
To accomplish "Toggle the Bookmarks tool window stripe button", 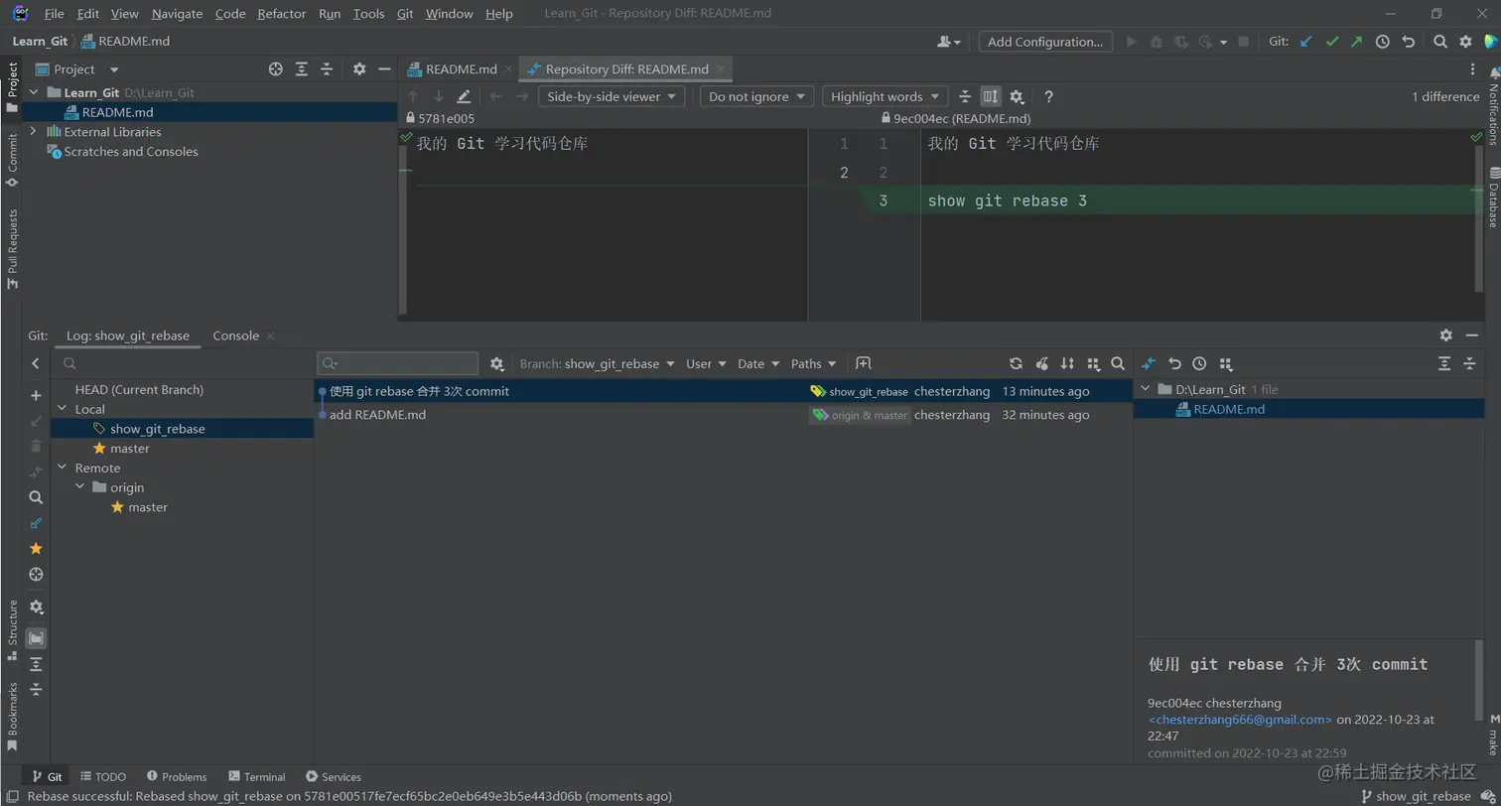I will [12, 717].
